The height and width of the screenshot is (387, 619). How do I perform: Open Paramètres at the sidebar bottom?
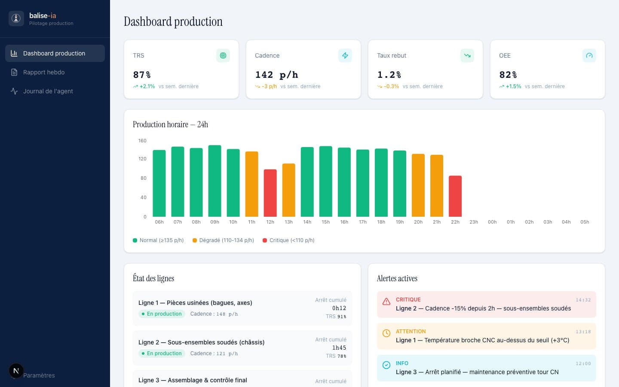coord(39,375)
